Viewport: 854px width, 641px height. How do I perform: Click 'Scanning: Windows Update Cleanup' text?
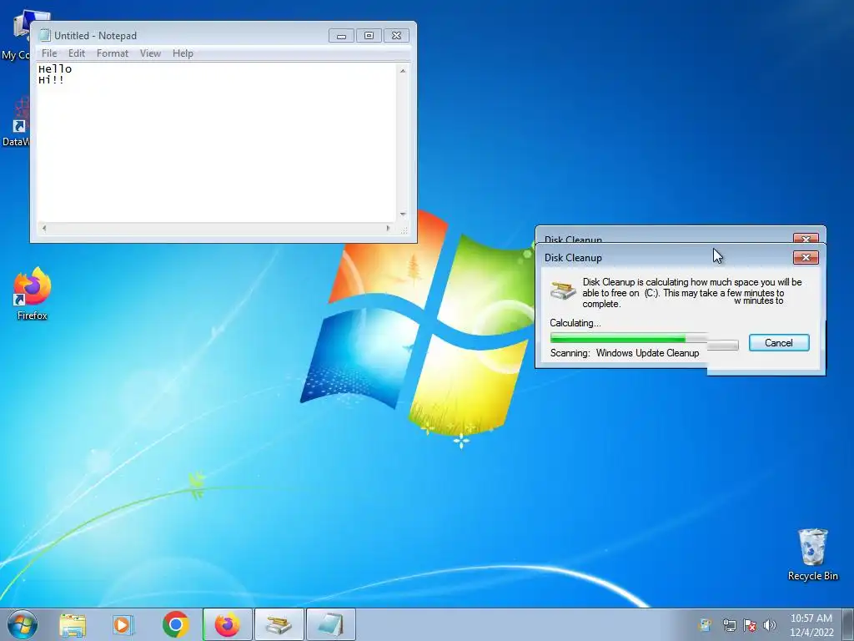(625, 353)
